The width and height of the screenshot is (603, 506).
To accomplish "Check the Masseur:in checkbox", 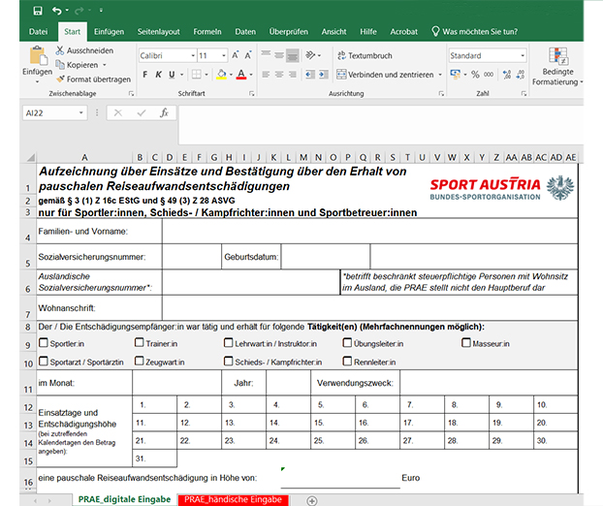I will click(466, 342).
